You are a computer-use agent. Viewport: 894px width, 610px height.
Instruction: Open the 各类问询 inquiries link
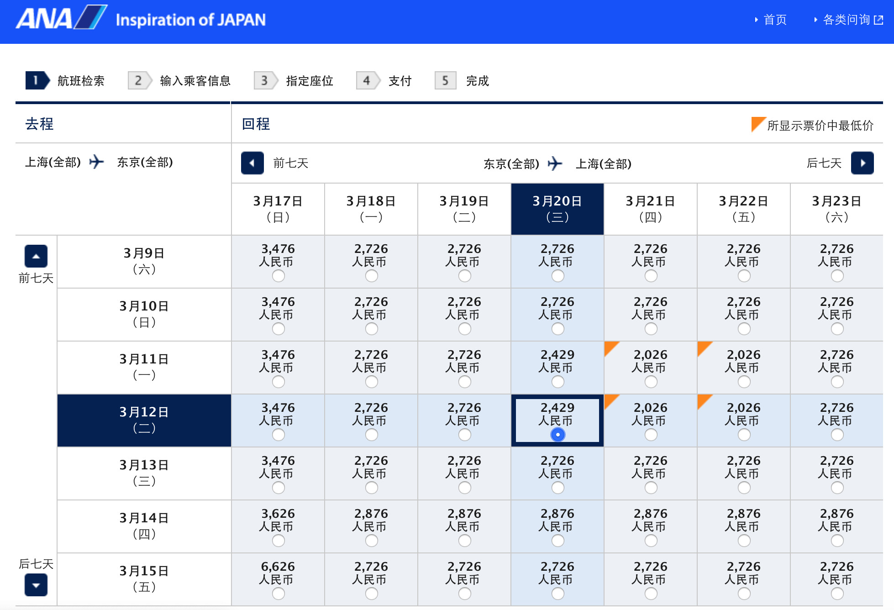click(846, 20)
